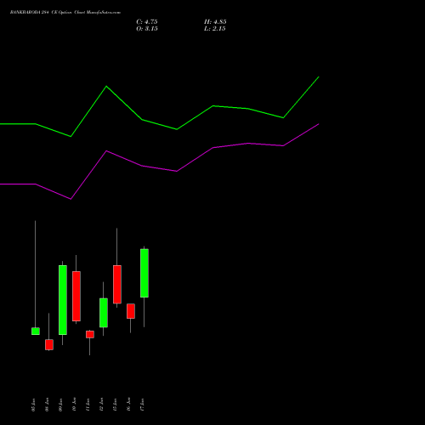425x425 pixels.
Task: Click the purple line's endpoint at far right
Action: coord(319,124)
